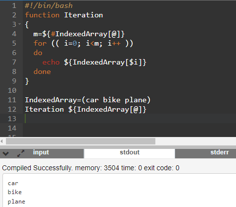Click the left scroll arrow of the editor
Viewport: 236px width, 207px height.
tap(2, 141)
